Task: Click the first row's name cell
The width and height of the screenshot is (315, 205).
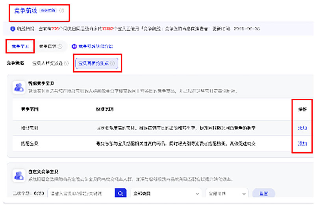Action: [30, 128]
